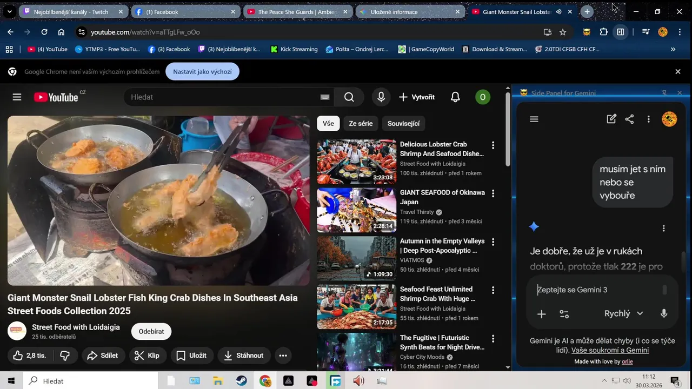Open Chrome extensions puzzle icon

click(x=604, y=32)
